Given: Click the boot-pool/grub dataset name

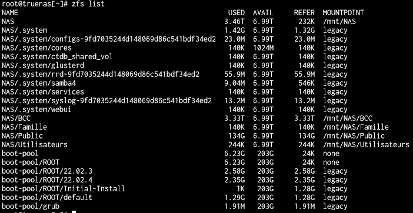Looking at the screenshot, I should coord(31,206).
